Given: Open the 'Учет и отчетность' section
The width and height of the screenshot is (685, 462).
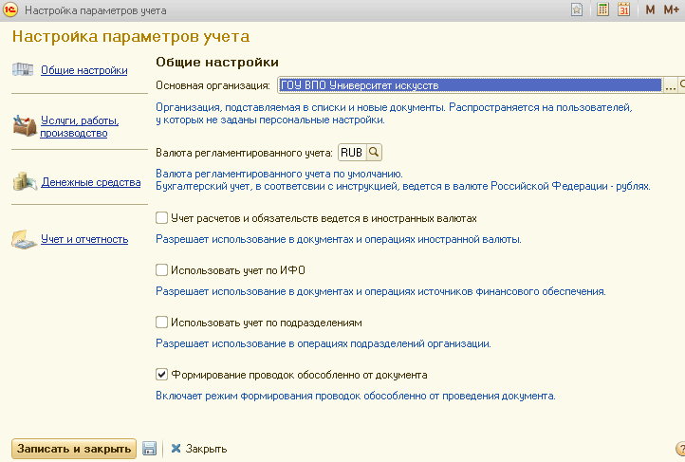Looking at the screenshot, I should coord(83,239).
